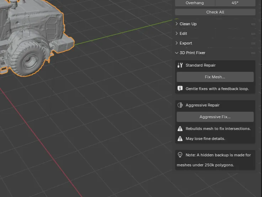Click the Standard Repair tools icon

180,65
